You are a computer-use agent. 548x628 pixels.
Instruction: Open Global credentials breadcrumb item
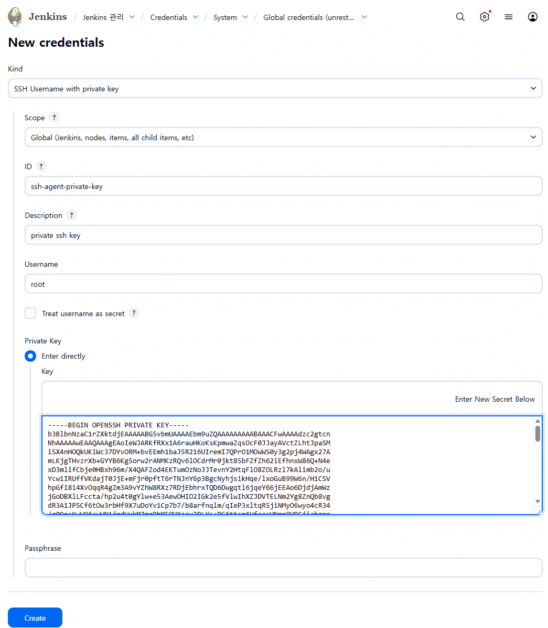(308, 17)
